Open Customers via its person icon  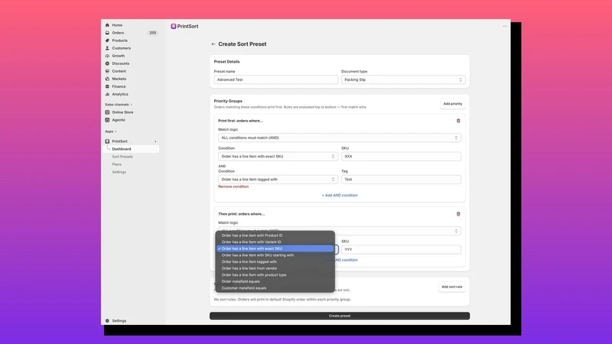107,48
